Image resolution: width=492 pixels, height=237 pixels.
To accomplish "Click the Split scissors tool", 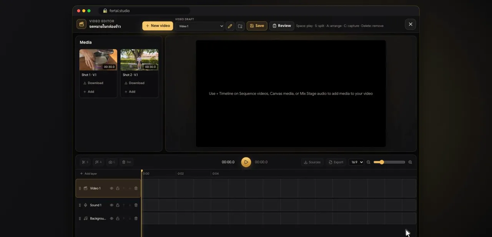I will click(x=85, y=162).
